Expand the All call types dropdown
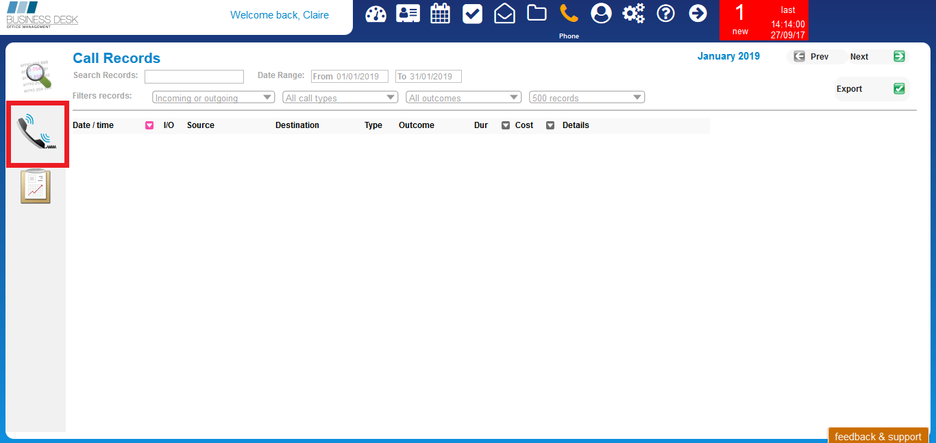This screenshot has height=443, width=936. [340, 97]
